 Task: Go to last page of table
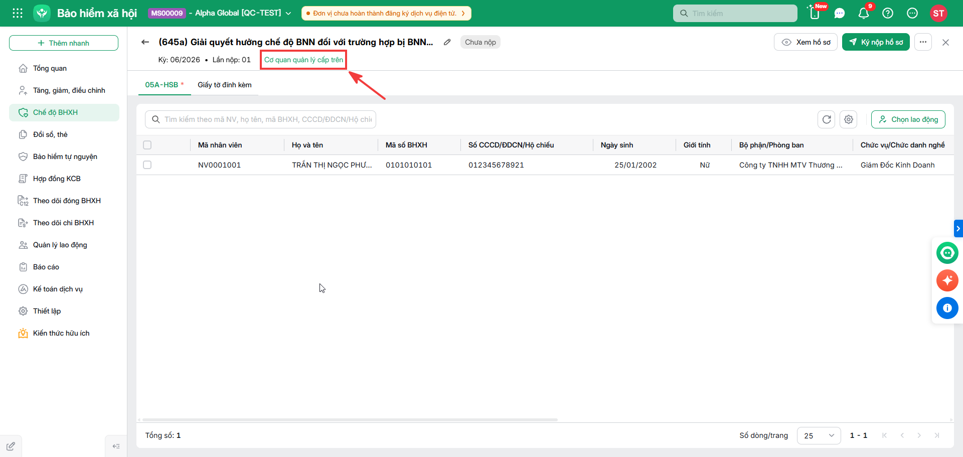click(x=936, y=435)
